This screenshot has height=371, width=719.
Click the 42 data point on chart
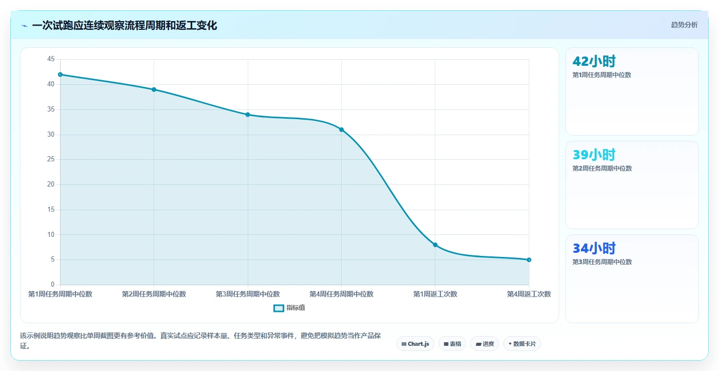coord(60,75)
